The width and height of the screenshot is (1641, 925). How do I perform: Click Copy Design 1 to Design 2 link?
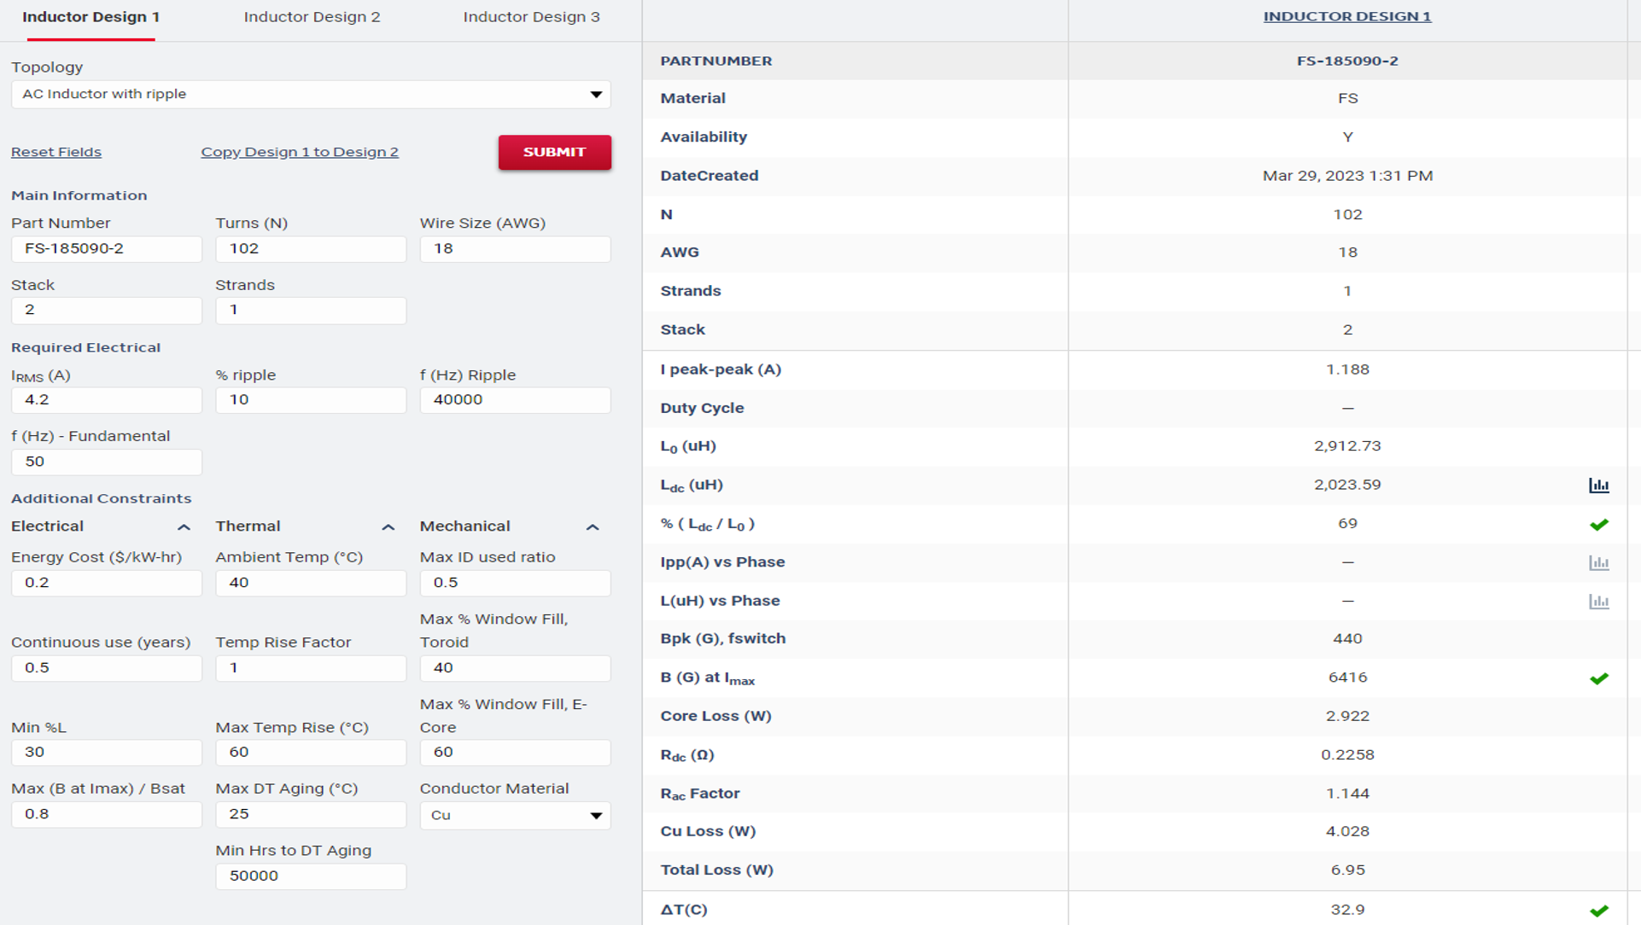coord(300,152)
